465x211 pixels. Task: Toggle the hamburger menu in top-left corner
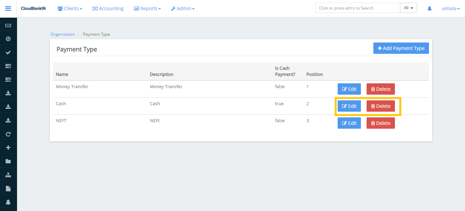pyautogui.click(x=8, y=9)
